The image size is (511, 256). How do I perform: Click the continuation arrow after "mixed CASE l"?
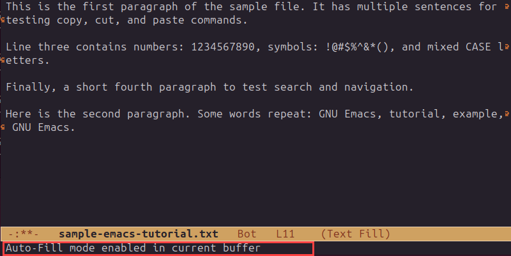coord(507,47)
